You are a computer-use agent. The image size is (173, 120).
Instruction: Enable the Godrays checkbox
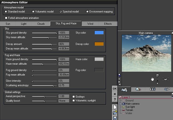click(x=73, y=97)
